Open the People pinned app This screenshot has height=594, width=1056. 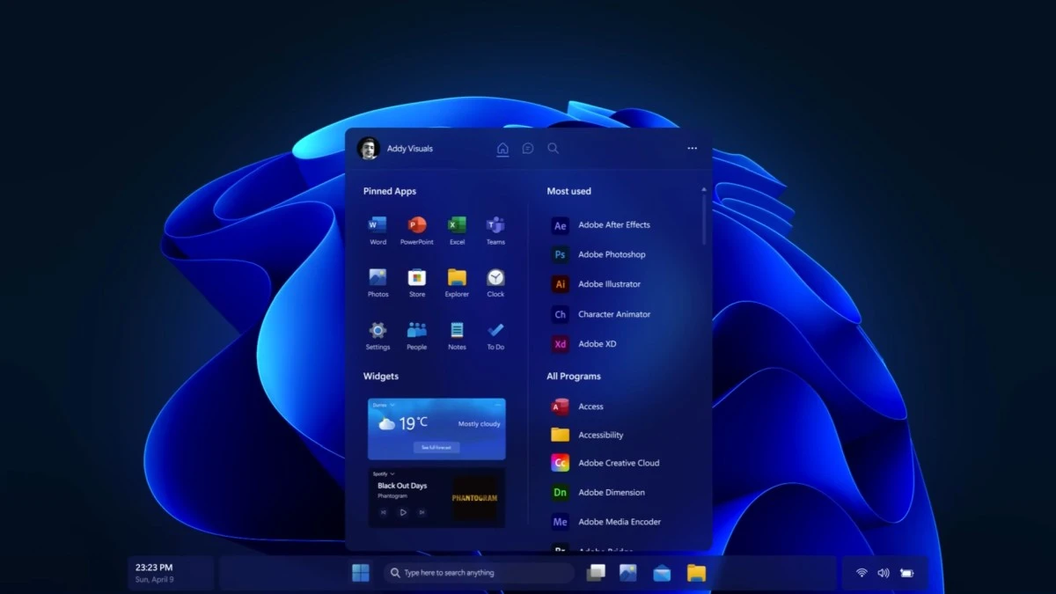[x=416, y=333]
